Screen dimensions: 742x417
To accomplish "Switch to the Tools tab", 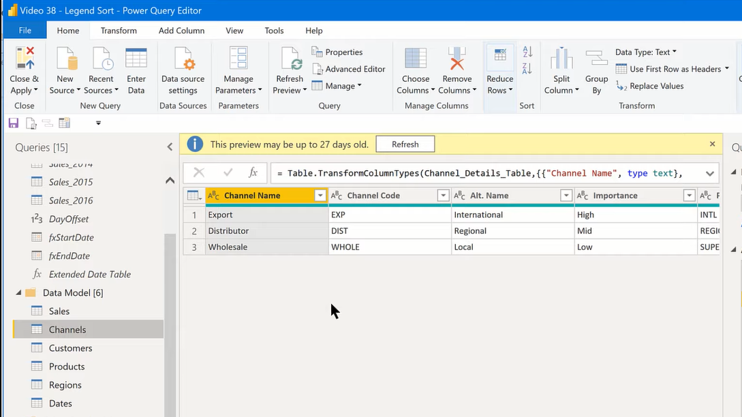I will pos(274,30).
